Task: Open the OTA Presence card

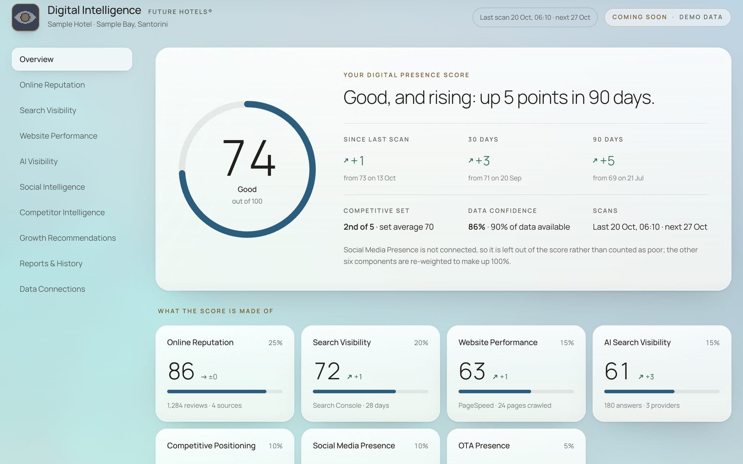Action: [516, 447]
